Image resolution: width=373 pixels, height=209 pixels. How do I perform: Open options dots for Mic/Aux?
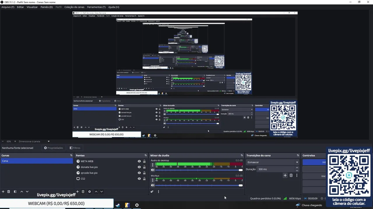point(152,180)
